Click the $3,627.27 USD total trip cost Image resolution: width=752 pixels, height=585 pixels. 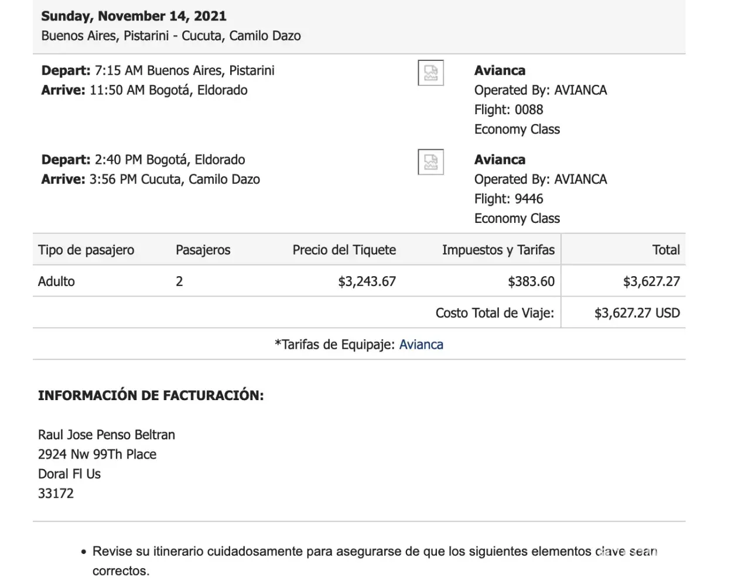click(x=637, y=313)
